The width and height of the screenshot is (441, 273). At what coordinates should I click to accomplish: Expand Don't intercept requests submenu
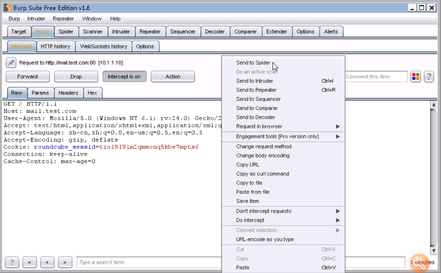[x=283, y=211]
